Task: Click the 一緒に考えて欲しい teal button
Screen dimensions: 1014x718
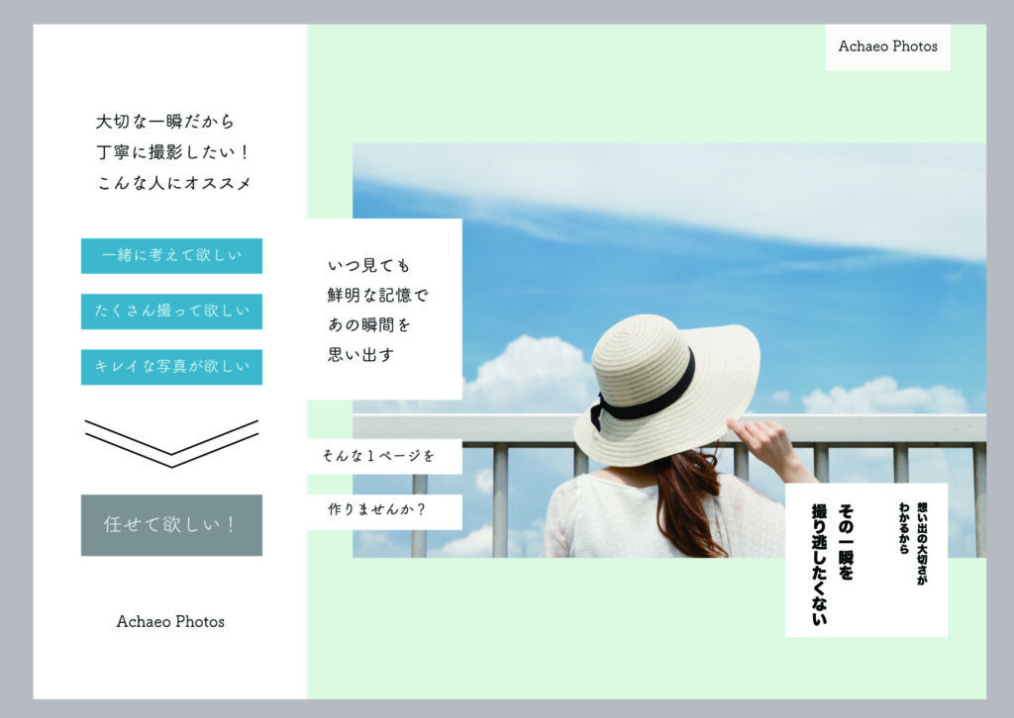Action: tap(171, 256)
